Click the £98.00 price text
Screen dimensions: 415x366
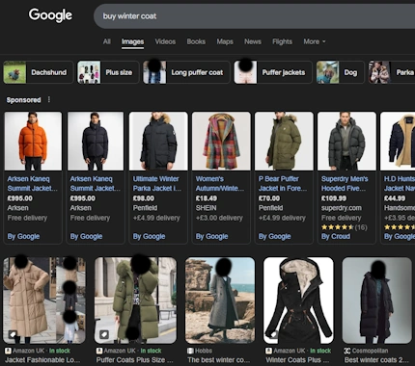144,198
